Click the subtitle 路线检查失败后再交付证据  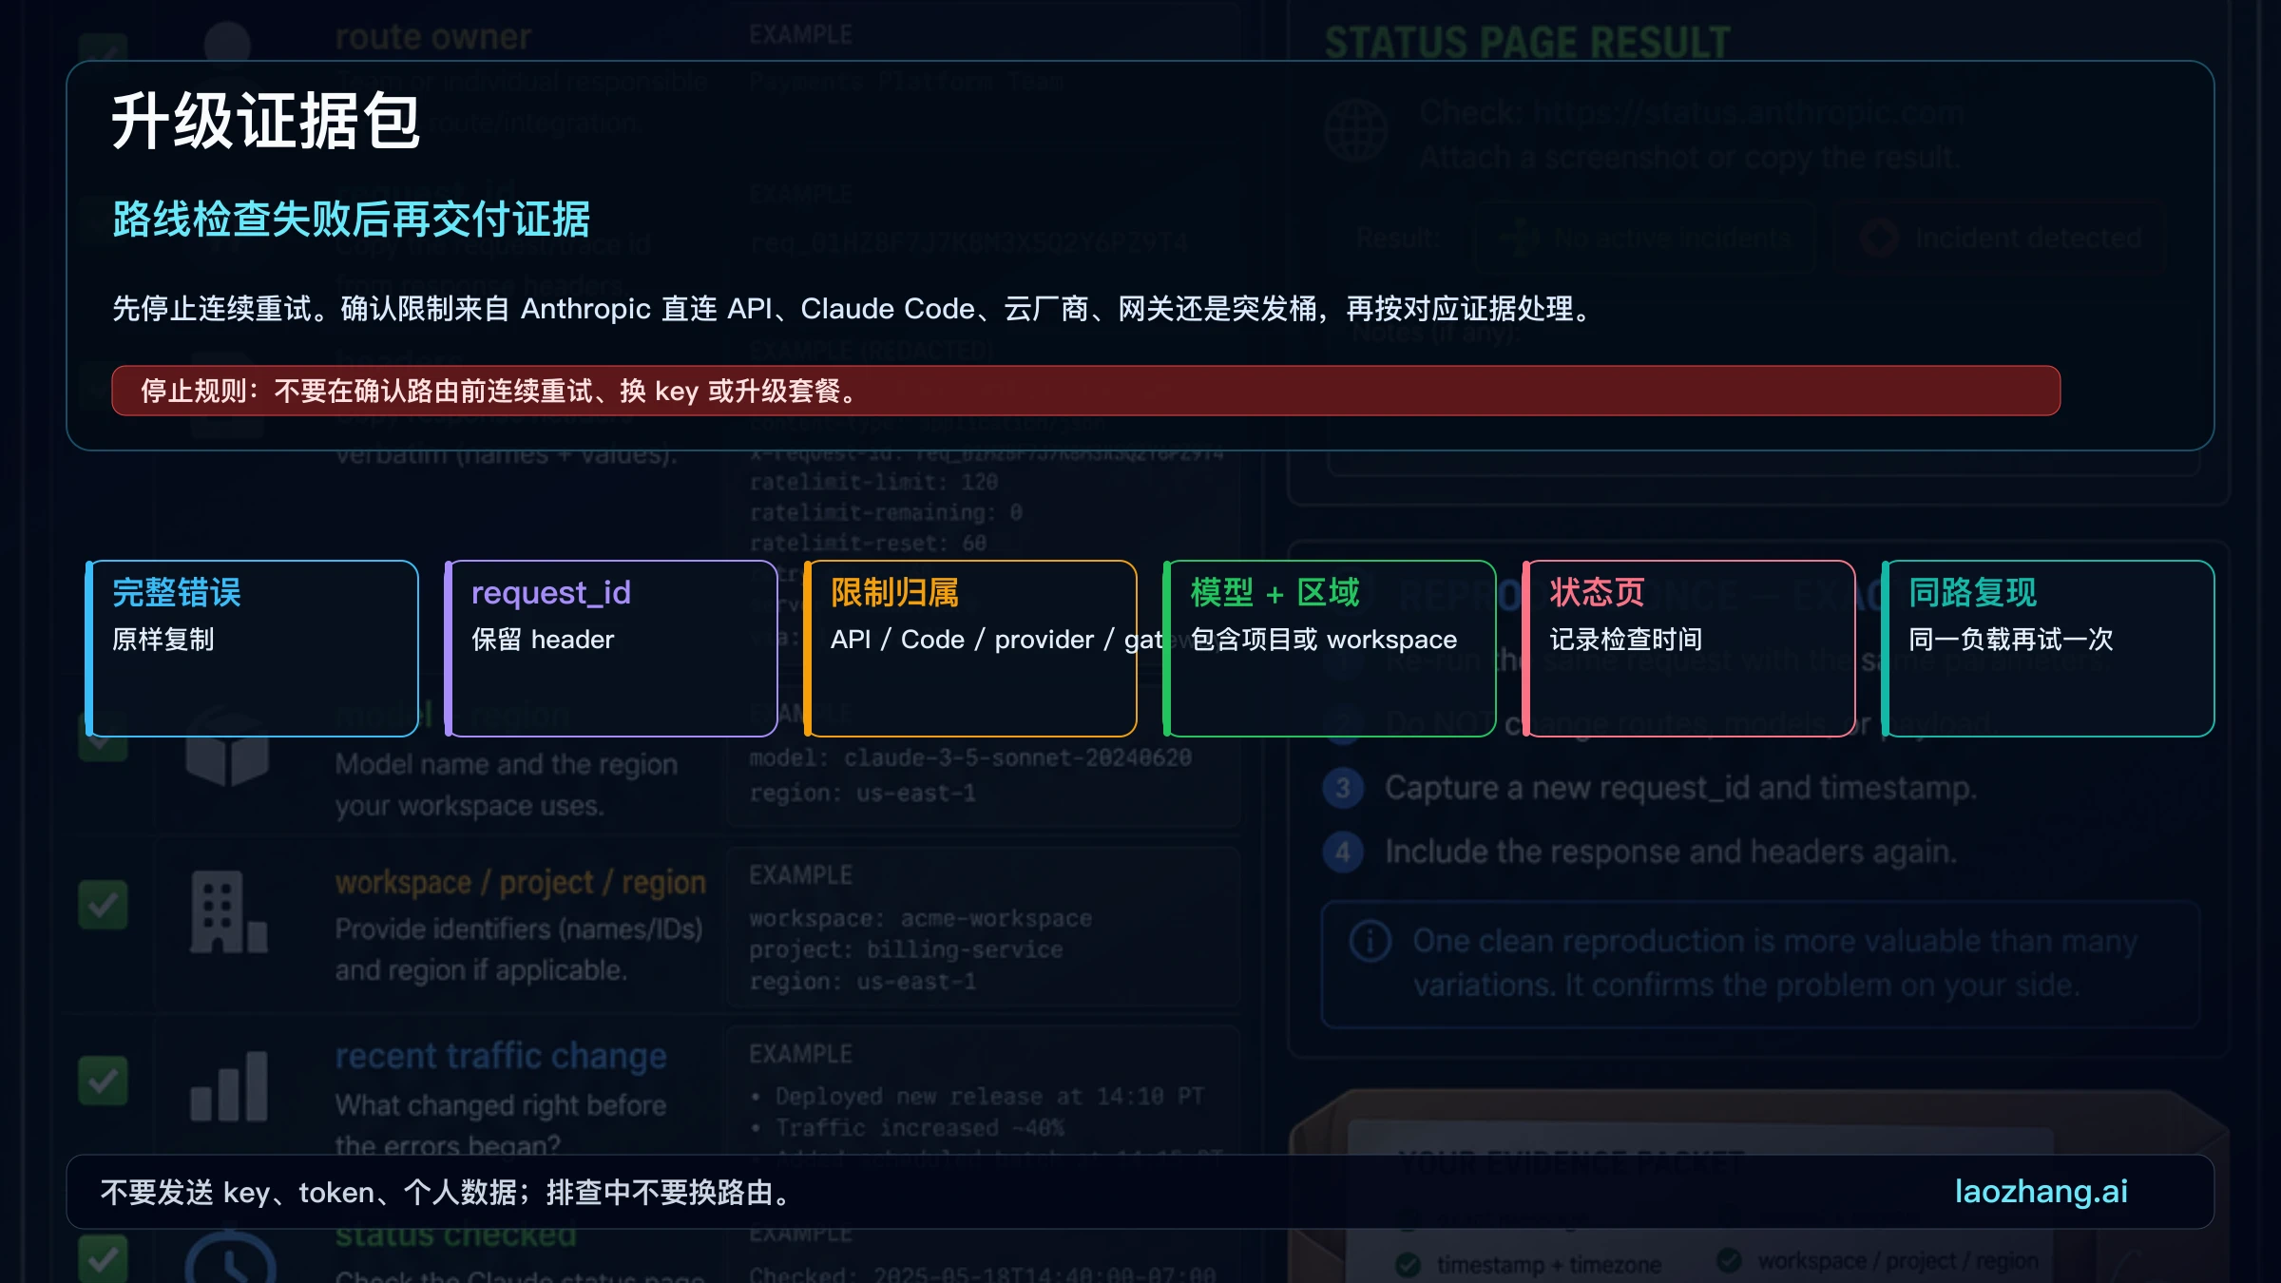(352, 220)
